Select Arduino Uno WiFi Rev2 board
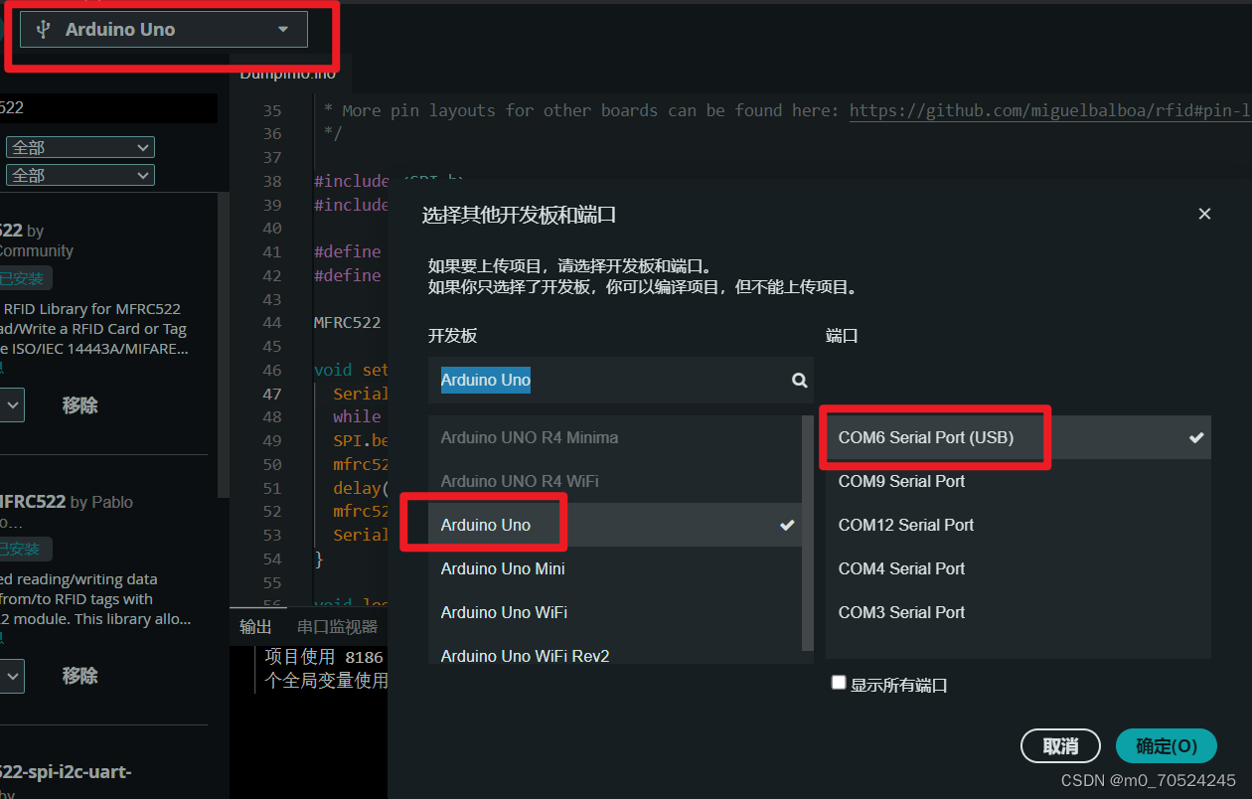 [615, 654]
